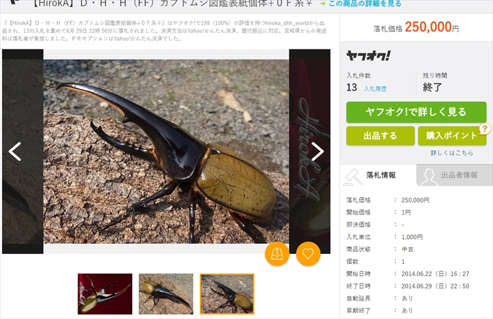Click the orange heart favorite icon

pos(308,254)
